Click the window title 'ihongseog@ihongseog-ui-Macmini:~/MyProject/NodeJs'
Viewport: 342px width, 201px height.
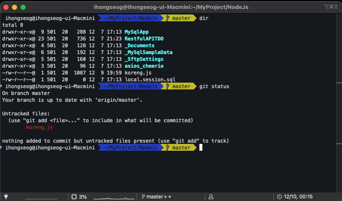[x=171, y=7]
